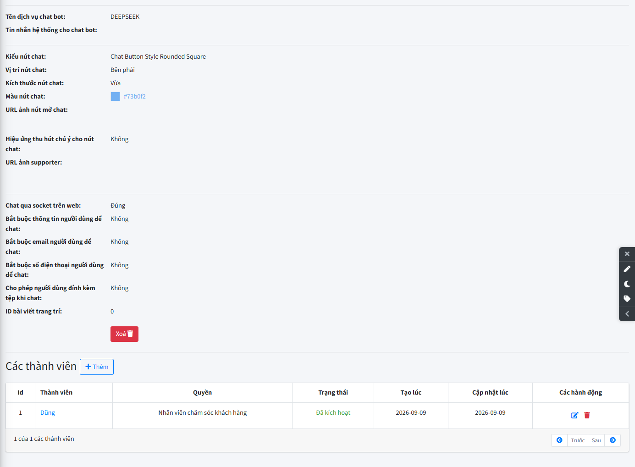Click Chat Button Style Rounded Square value
Screen dimensions: 635x467
pyautogui.click(x=158, y=57)
